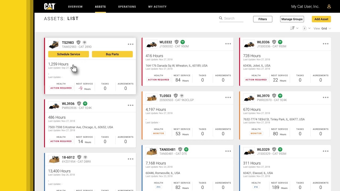This screenshot has height=191, width=340.
Task: Click the Action Required badge on WL0332
Action: tap(159, 80)
